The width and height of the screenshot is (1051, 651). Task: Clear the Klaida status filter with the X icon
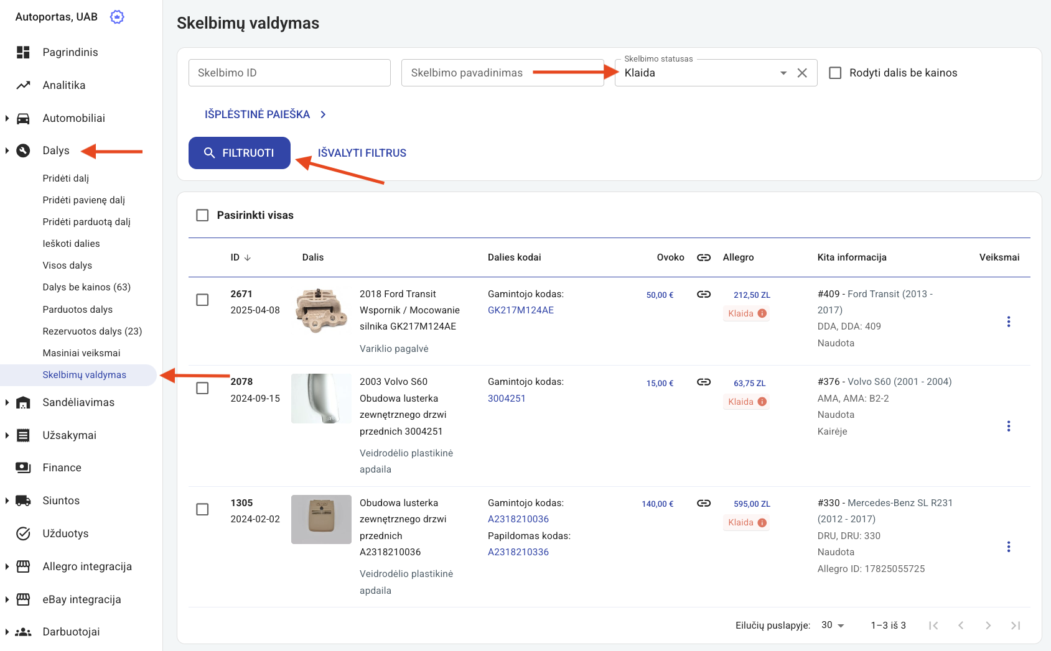pyautogui.click(x=802, y=73)
